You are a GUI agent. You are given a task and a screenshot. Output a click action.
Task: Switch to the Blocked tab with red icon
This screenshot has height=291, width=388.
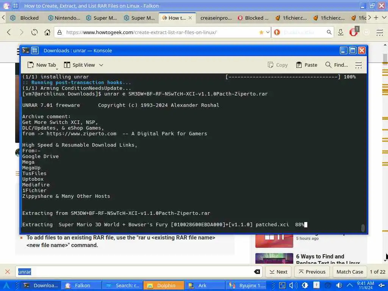pos(253,18)
